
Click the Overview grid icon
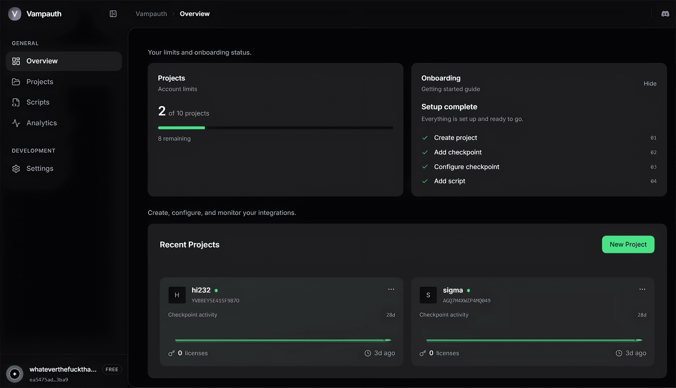(16, 61)
